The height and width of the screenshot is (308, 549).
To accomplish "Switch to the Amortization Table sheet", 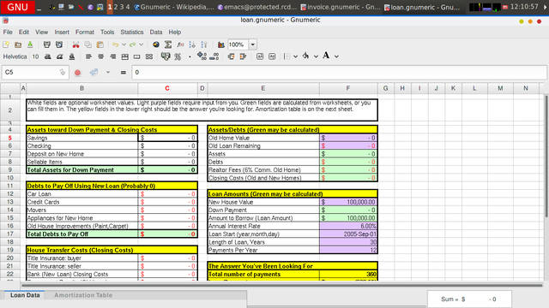I will pyautogui.click(x=83, y=295).
